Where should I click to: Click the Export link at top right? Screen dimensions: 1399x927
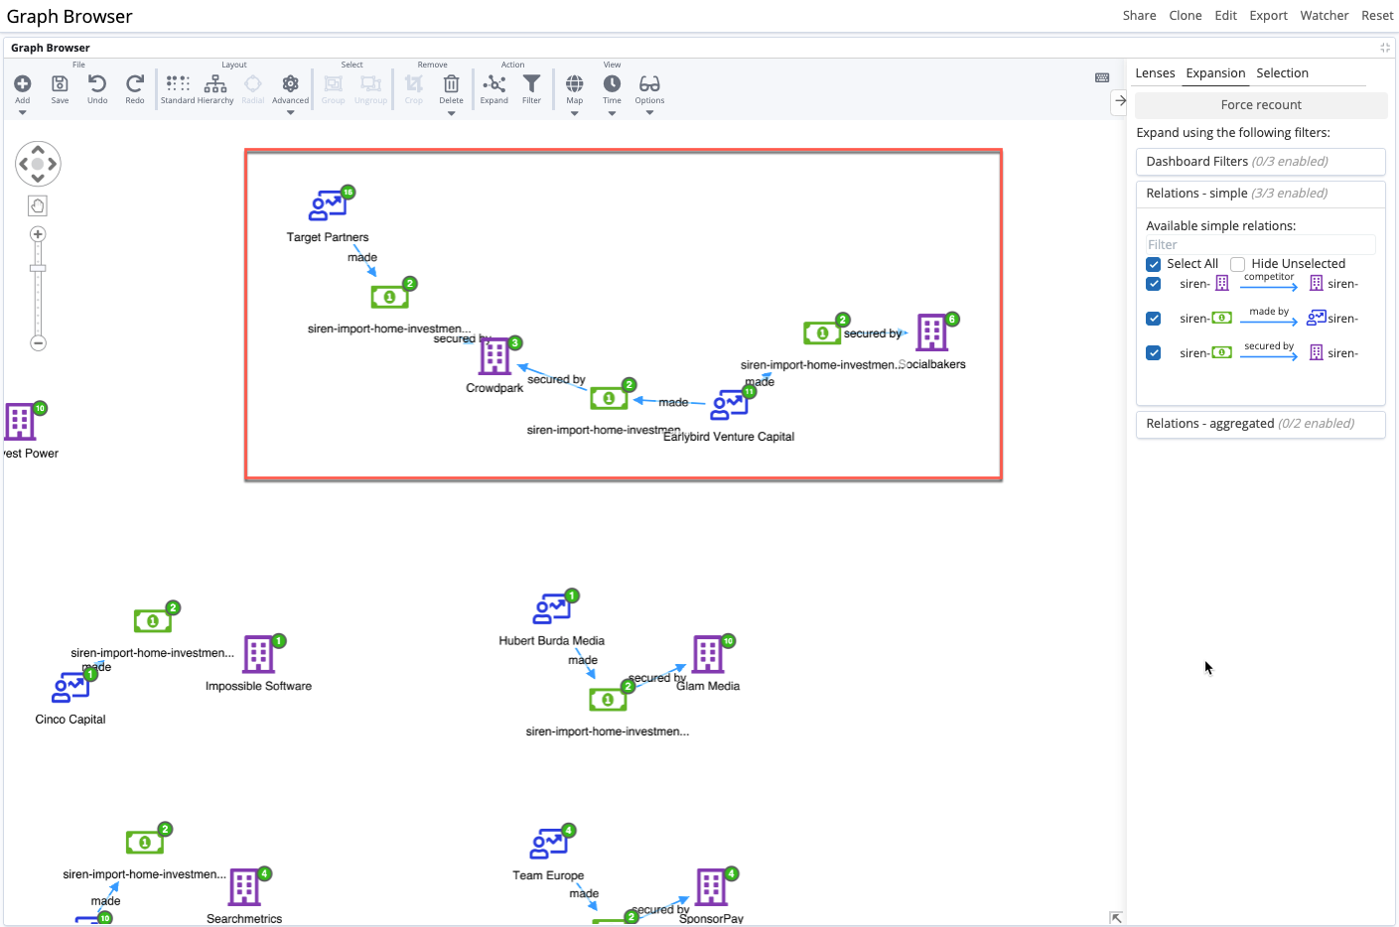click(x=1268, y=15)
